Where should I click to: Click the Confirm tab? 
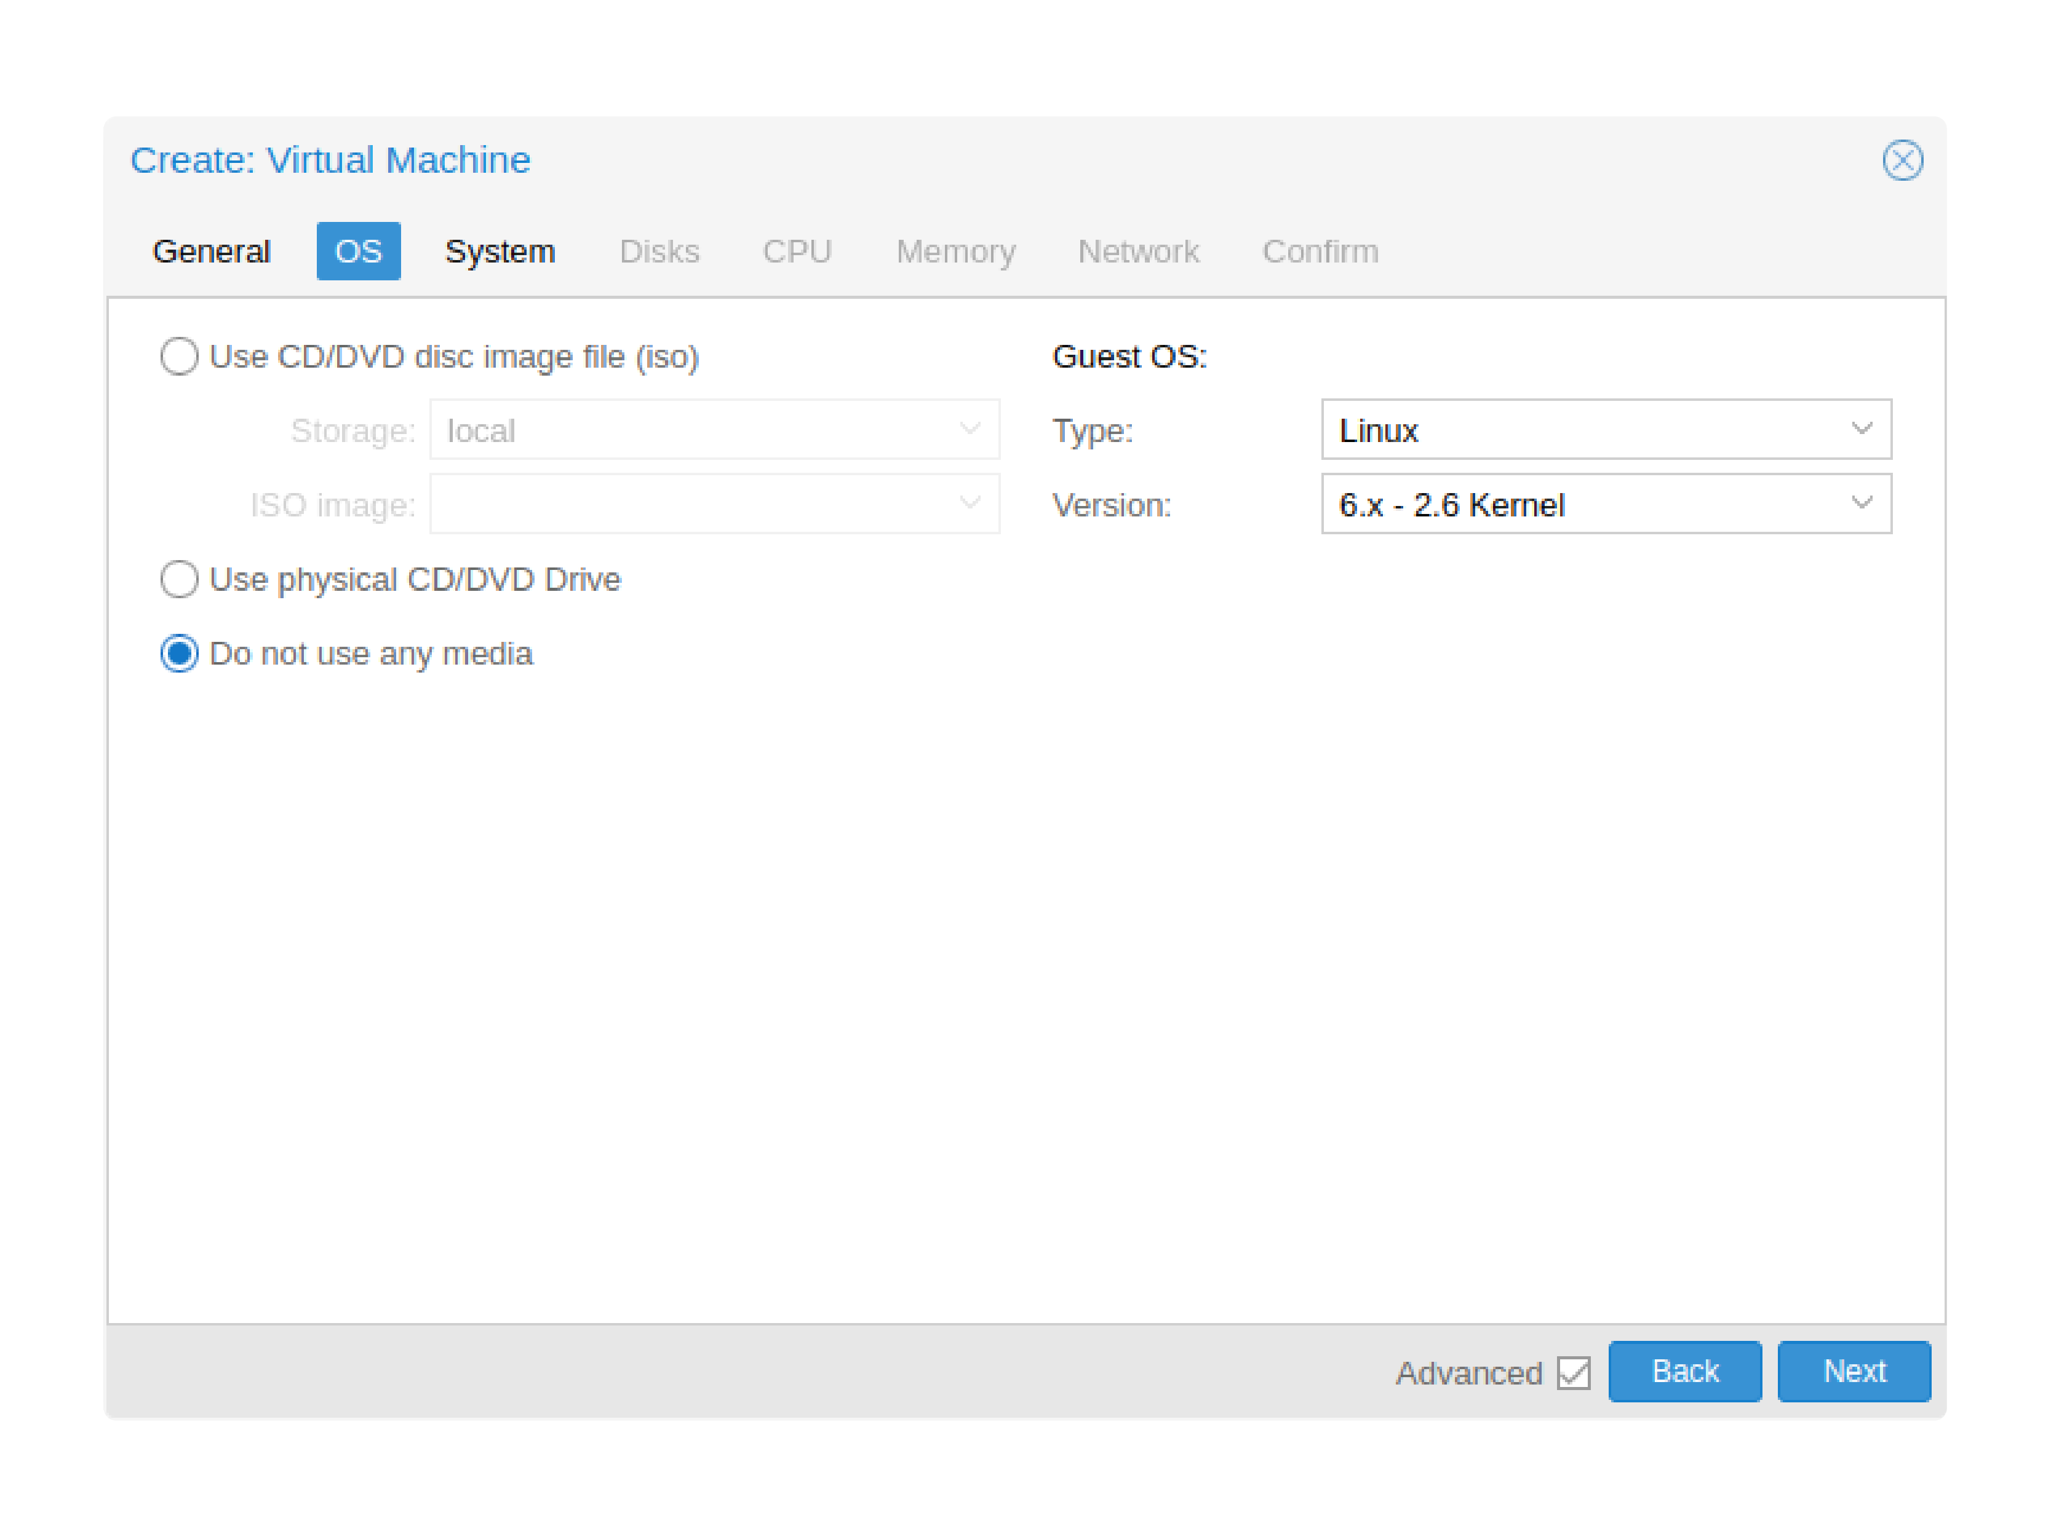[x=1318, y=250]
